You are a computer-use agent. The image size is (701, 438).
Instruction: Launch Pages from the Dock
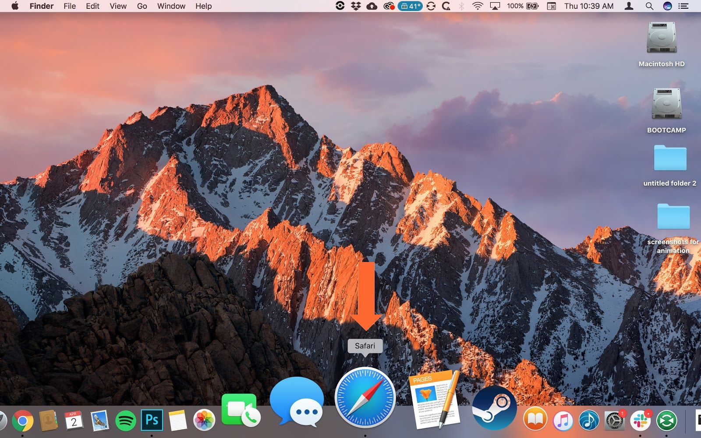click(x=434, y=399)
